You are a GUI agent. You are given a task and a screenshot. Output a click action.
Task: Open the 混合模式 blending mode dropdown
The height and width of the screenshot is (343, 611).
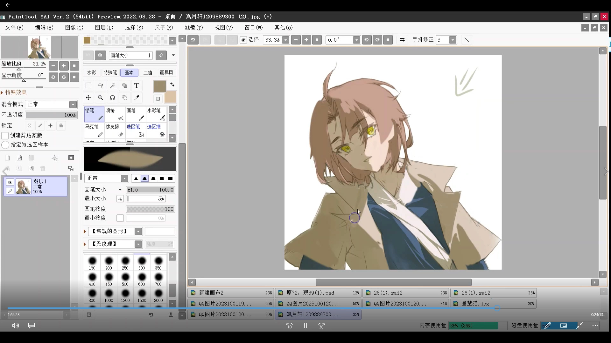(73, 104)
